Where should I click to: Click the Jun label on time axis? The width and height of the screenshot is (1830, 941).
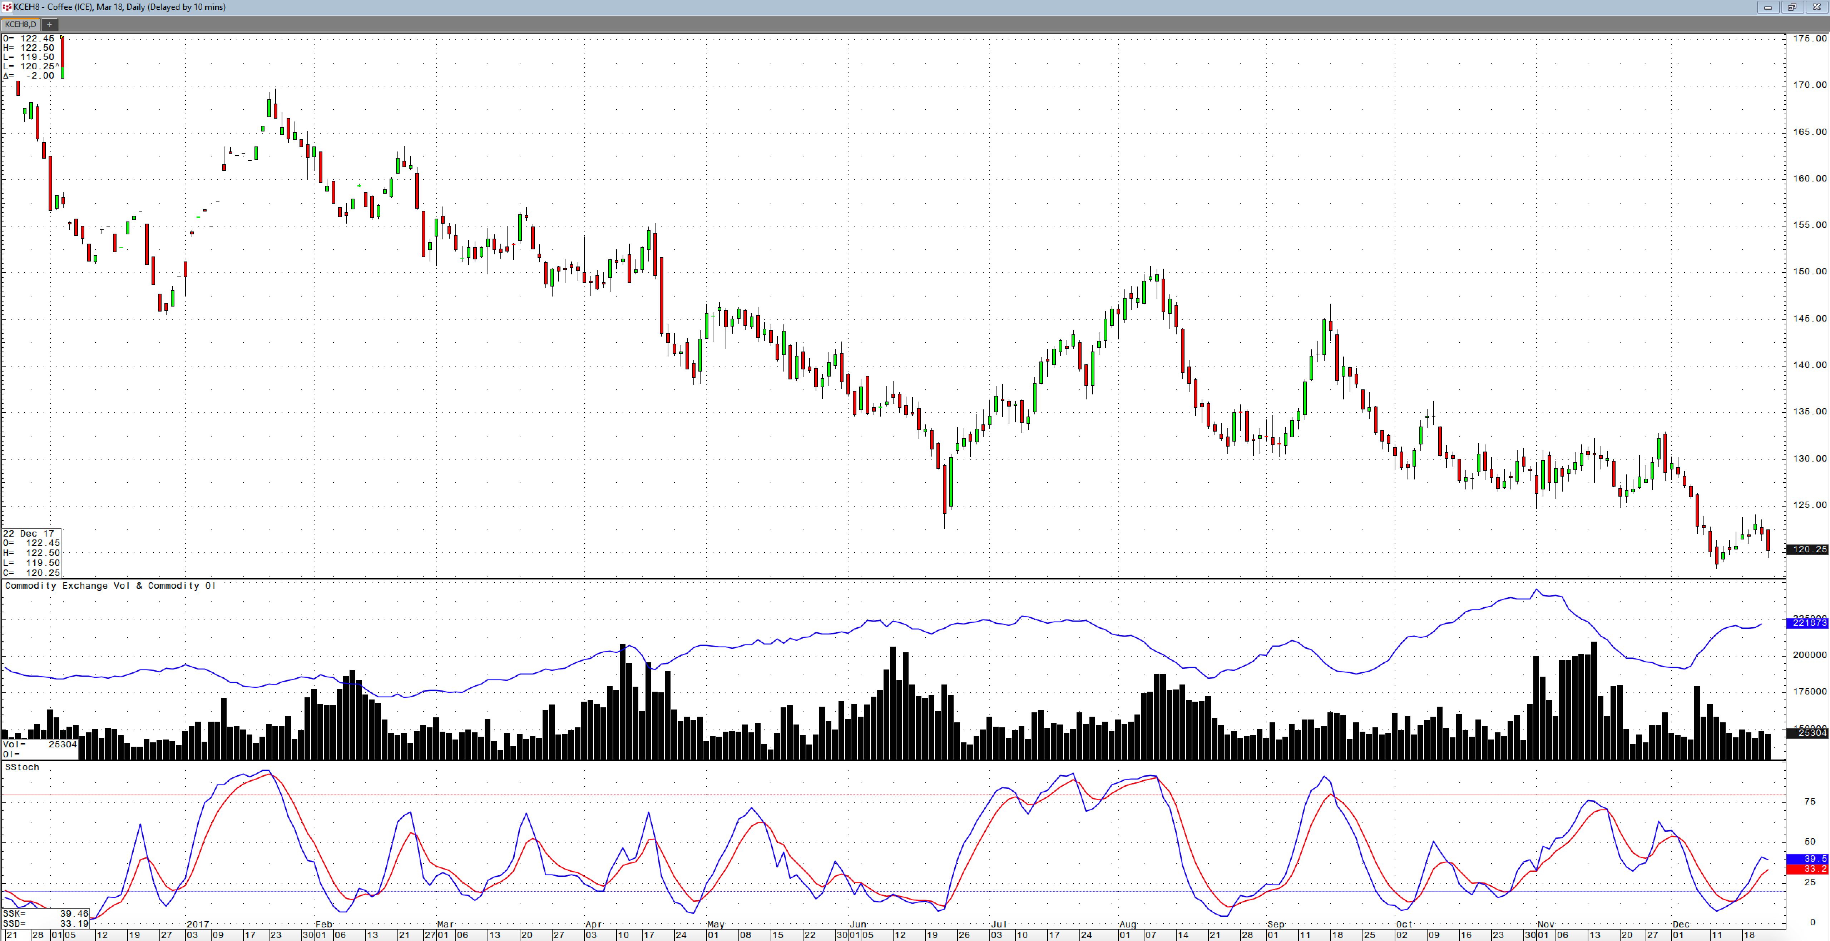tap(858, 924)
